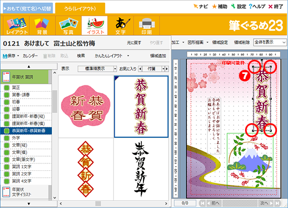Click the 領域追加 button
Viewport: 288px width, 208px height.
(158, 56)
